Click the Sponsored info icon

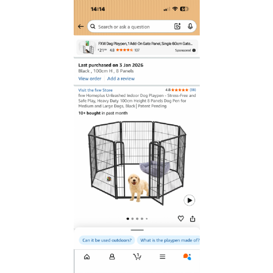pos(194,51)
